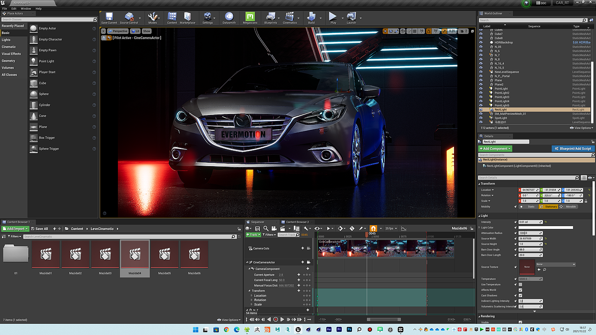
Task: Select the Cinematic category in Place Actors
Action: pos(9,47)
